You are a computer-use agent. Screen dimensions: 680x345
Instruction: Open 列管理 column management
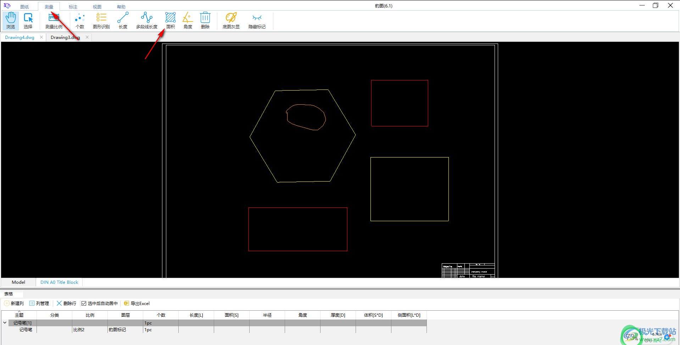tap(39, 304)
